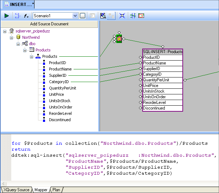Image resolution: width=219 pixels, height=193 pixels.
Task: Click the code pane left scroll arrow
Action: [4, 183]
